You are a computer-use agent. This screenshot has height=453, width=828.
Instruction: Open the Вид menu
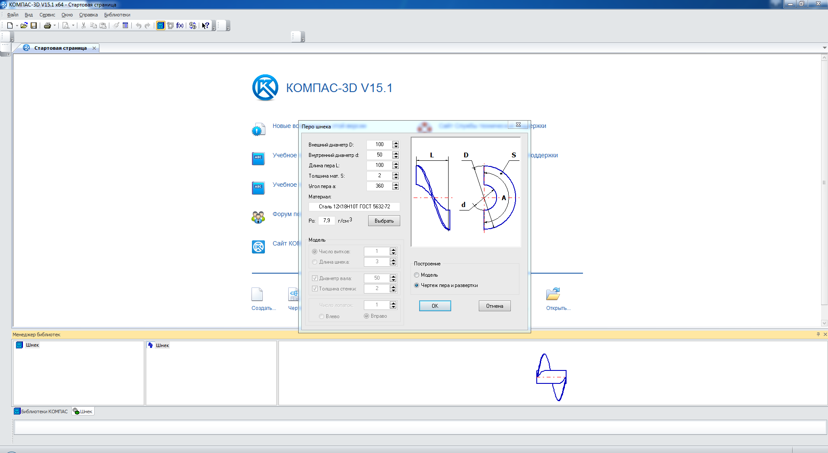point(29,15)
